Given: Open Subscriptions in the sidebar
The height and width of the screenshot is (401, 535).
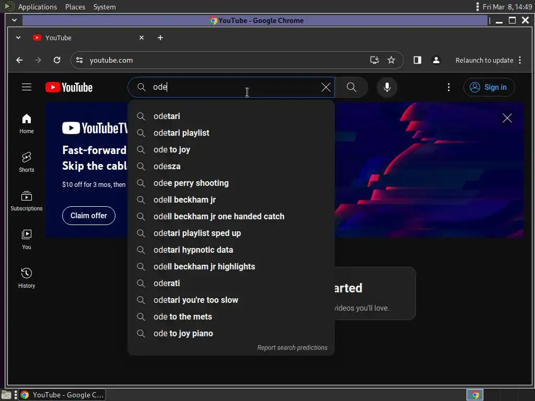Looking at the screenshot, I should coord(27,201).
